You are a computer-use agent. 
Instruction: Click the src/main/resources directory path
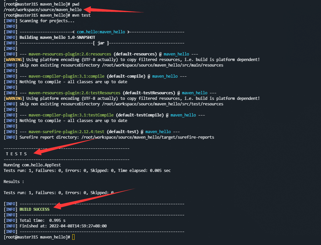point(163,65)
